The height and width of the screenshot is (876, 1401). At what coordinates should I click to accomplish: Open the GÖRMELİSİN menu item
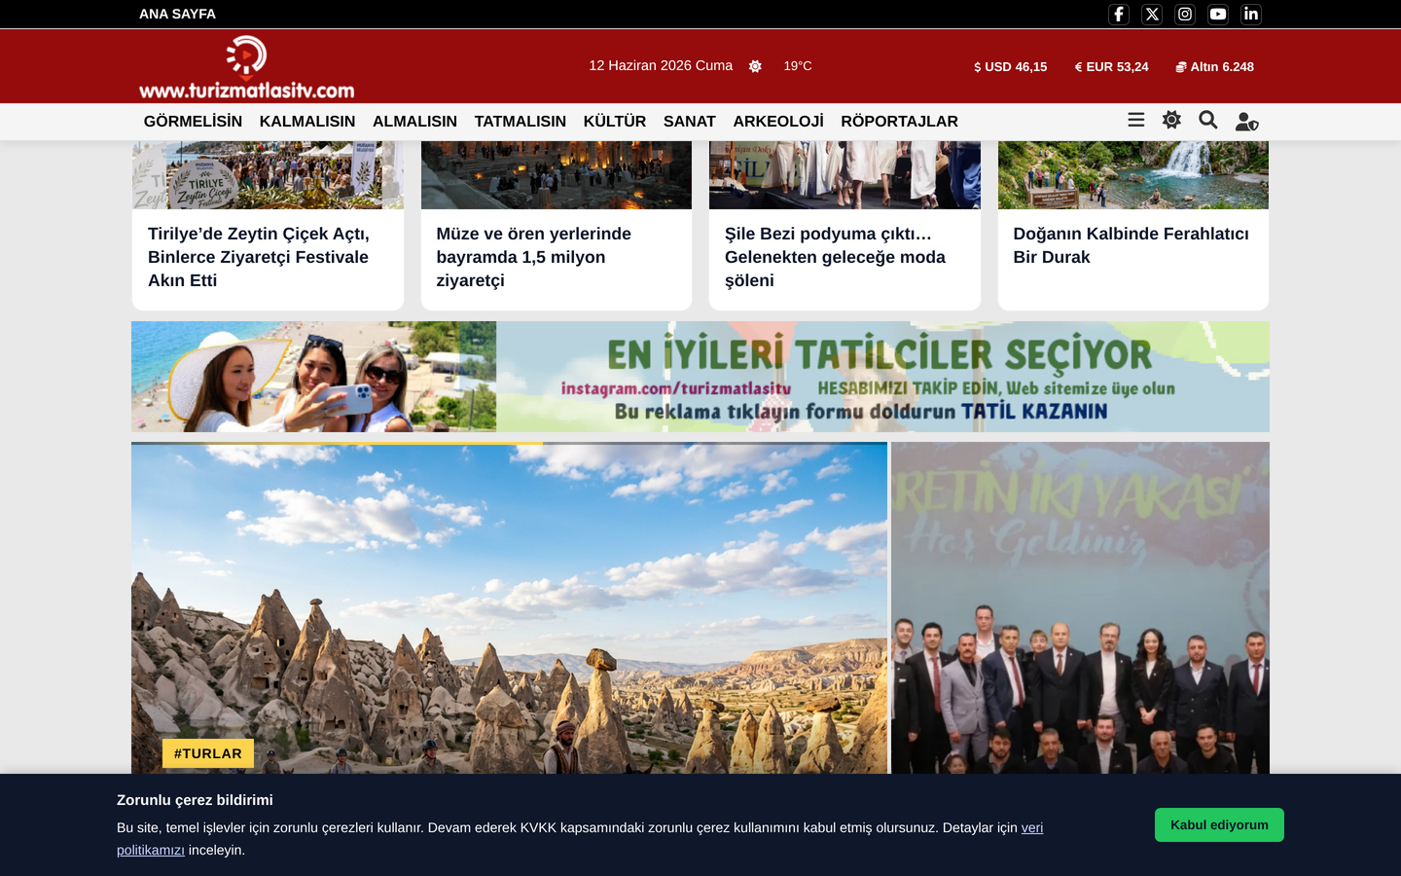point(193,122)
